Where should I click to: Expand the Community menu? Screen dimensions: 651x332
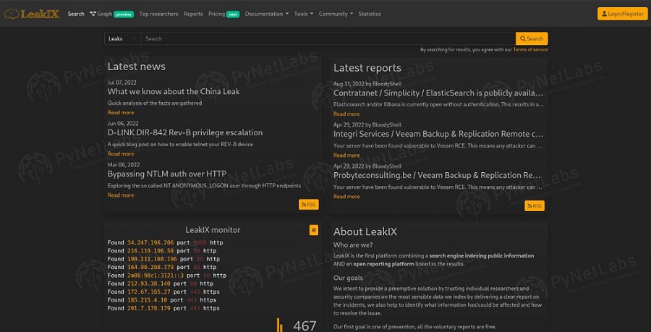336,14
